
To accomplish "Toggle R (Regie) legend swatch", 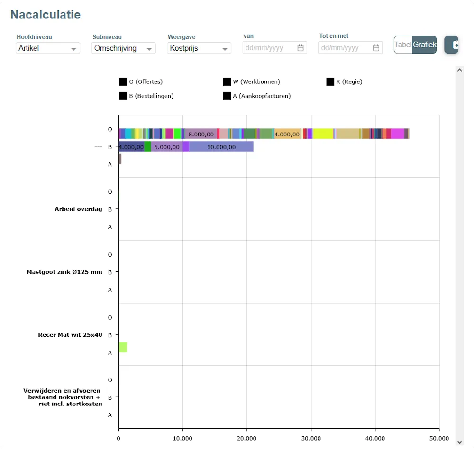I will coord(330,81).
